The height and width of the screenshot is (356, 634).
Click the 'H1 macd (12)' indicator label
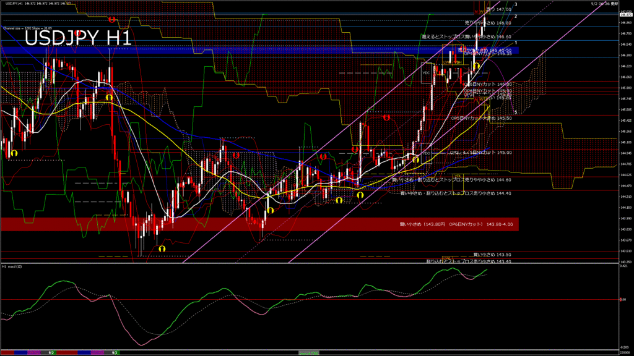[x=12, y=266]
